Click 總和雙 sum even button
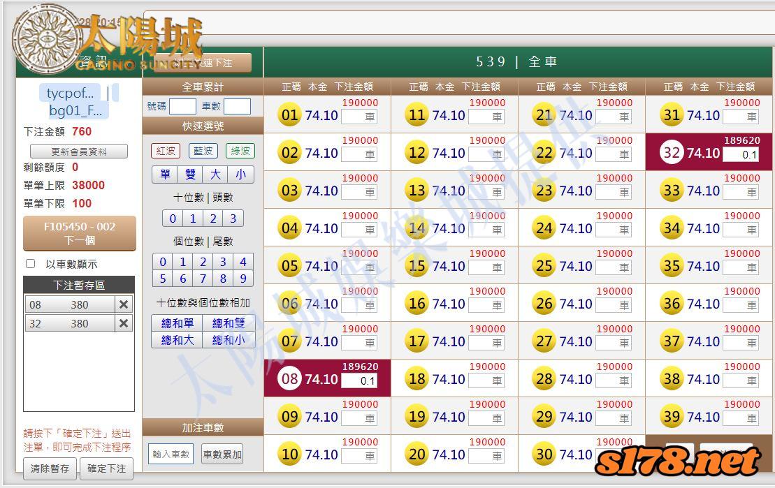Image resolution: width=775 pixels, height=488 pixels. 229,323
